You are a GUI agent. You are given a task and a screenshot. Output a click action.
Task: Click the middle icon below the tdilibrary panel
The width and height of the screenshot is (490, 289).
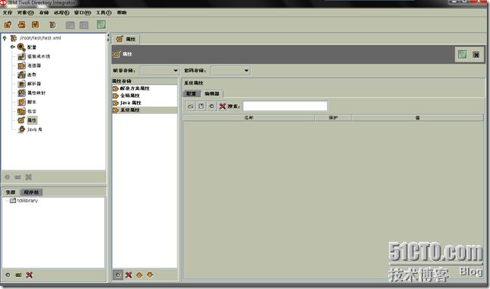[18, 275]
